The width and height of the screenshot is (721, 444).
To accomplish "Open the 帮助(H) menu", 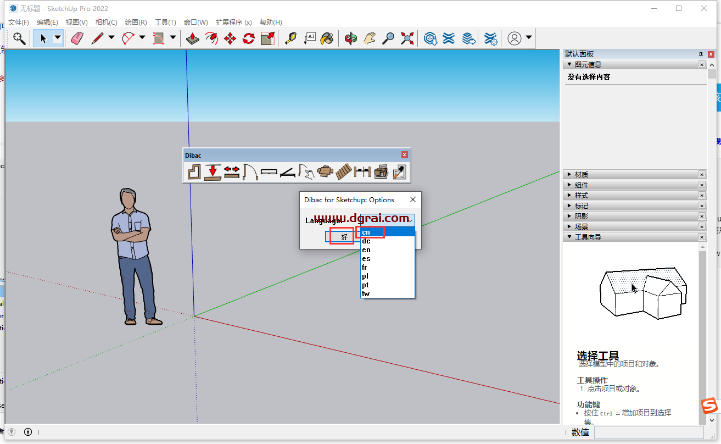I will coord(271,23).
